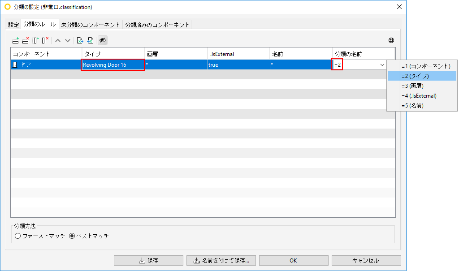Image resolution: width=459 pixels, height=271 pixels.
Task: Click the asterisk cell under 画層
Action: [176, 65]
